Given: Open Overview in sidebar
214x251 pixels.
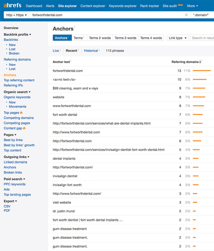Looking at the screenshot, I should 11,28.
